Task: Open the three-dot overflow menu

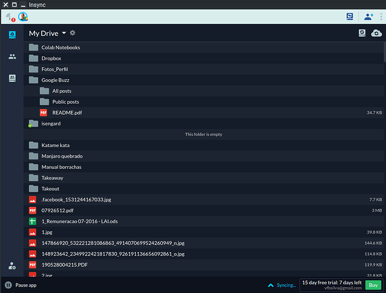Action: click(381, 16)
